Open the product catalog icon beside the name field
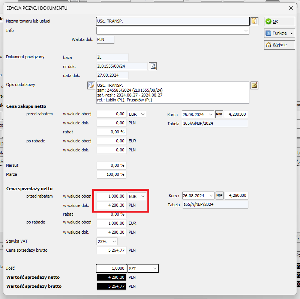The height and width of the screenshot is (299, 300). [x=255, y=21]
